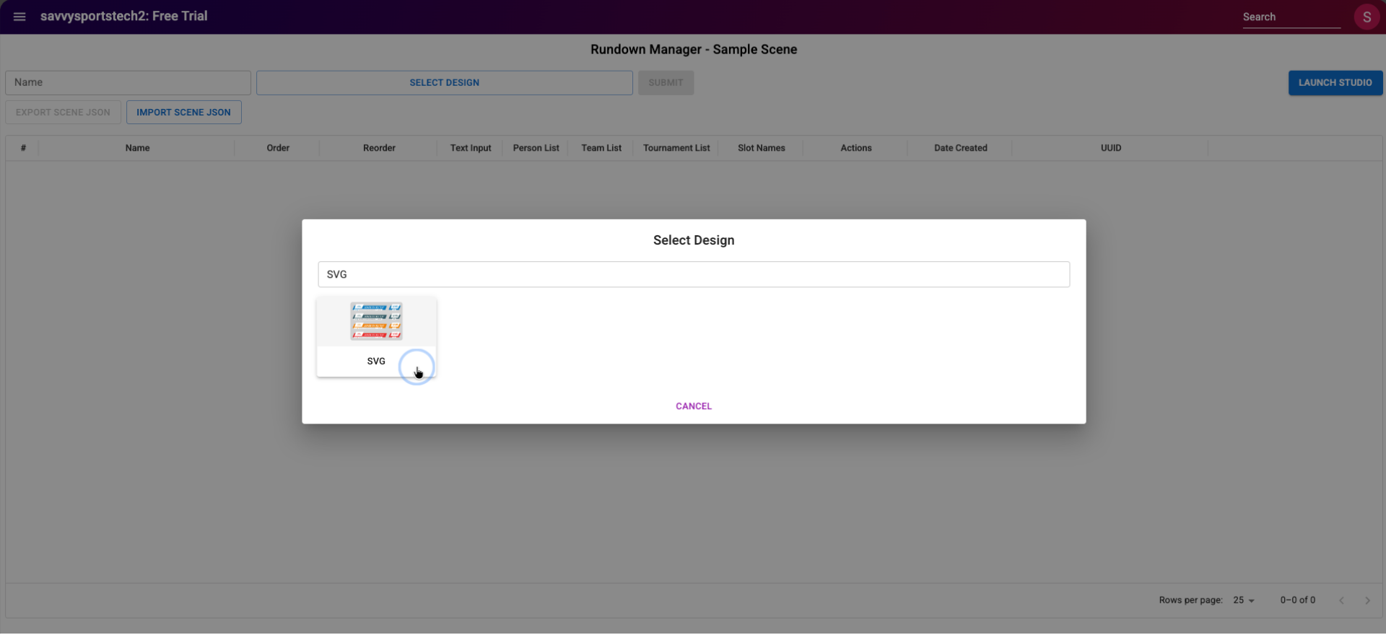This screenshot has width=1386, height=635.
Task: Go to previous page arrow
Action: pyautogui.click(x=1341, y=600)
